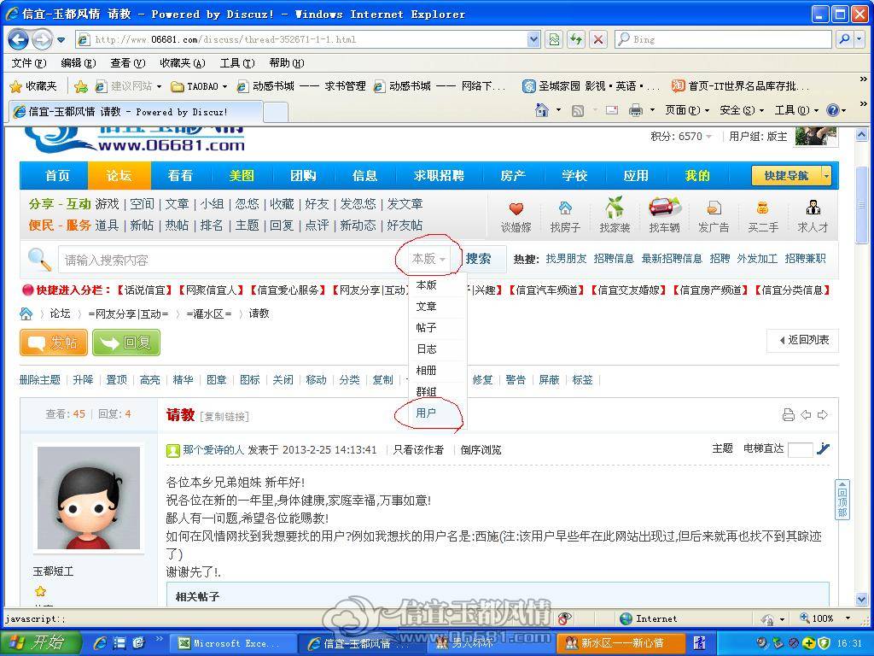
Task: Expand the 安全(S) command bar menu
Action: pos(742,110)
